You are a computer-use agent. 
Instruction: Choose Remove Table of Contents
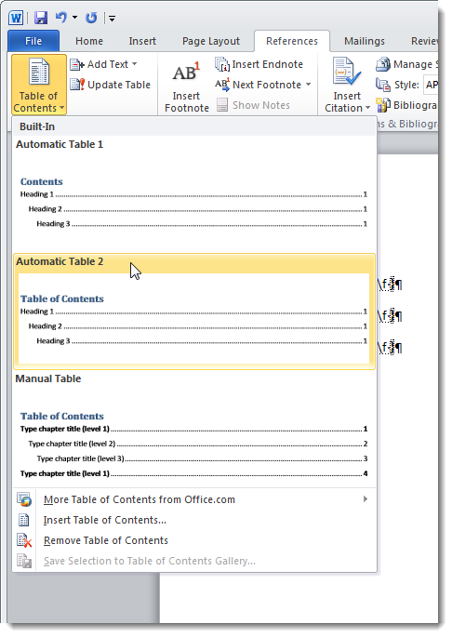(x=194, y=540)
